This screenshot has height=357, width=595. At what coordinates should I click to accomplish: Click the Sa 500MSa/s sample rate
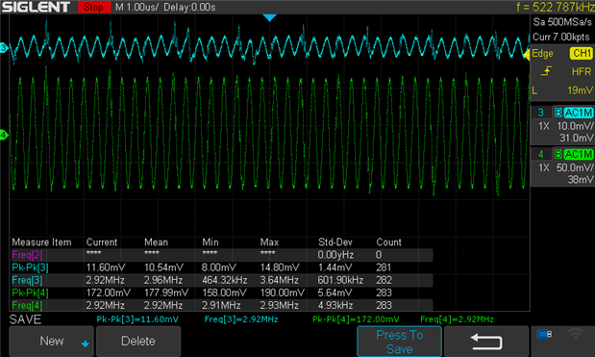(562, 22)
